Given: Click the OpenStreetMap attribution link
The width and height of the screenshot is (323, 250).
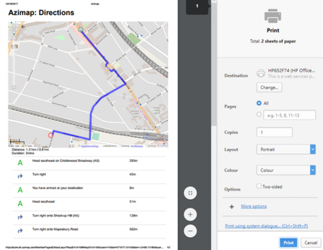Looking at the screenshot, I should (x=89, y=146).
